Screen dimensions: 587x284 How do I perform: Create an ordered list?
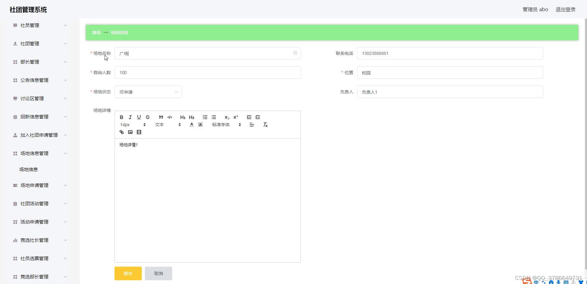(205, 117)
